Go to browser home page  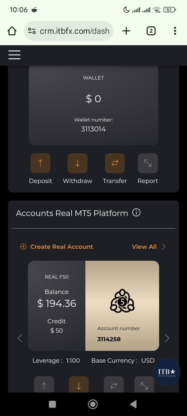point(12,31)
